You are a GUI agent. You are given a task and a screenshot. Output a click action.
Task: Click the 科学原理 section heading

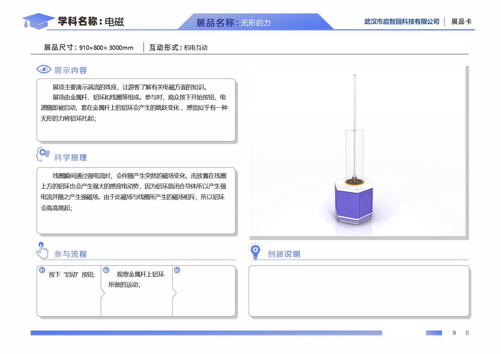(70, 158)
